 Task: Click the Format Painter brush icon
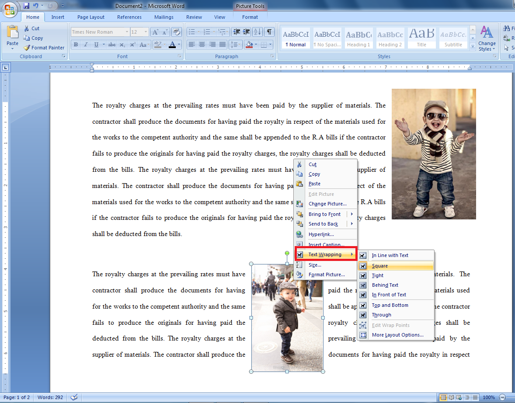(27, 48)
